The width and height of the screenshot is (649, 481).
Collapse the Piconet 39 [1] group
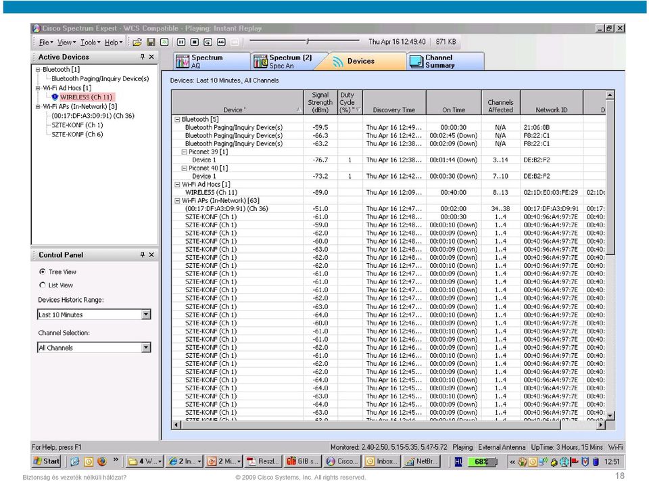184,152
